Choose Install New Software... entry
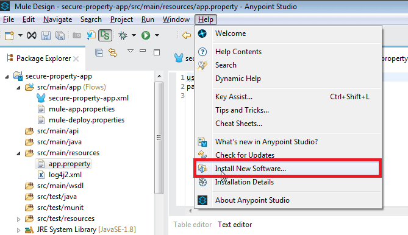 (288, 169)
